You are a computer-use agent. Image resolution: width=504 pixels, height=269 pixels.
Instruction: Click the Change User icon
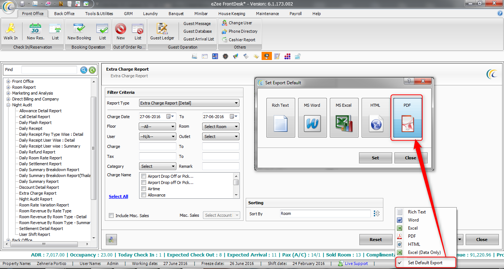(x=224, y=23)
